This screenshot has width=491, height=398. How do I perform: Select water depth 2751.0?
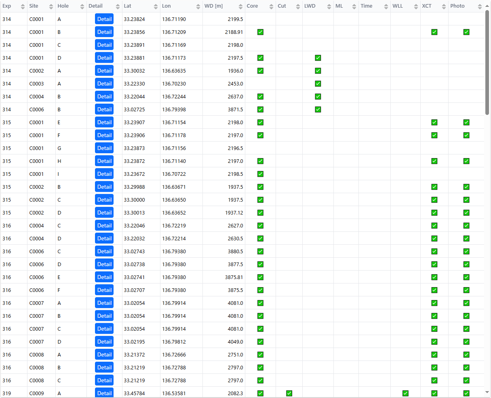[x=235, y=354]
